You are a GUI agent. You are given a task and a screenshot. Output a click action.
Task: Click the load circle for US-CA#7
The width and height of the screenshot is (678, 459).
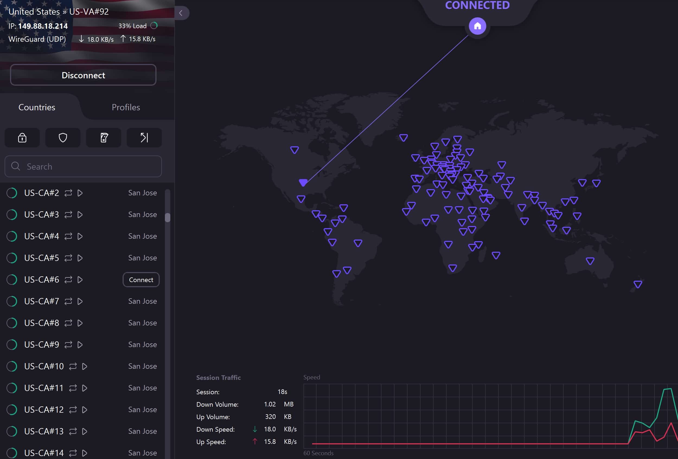(x=12, y=301)
